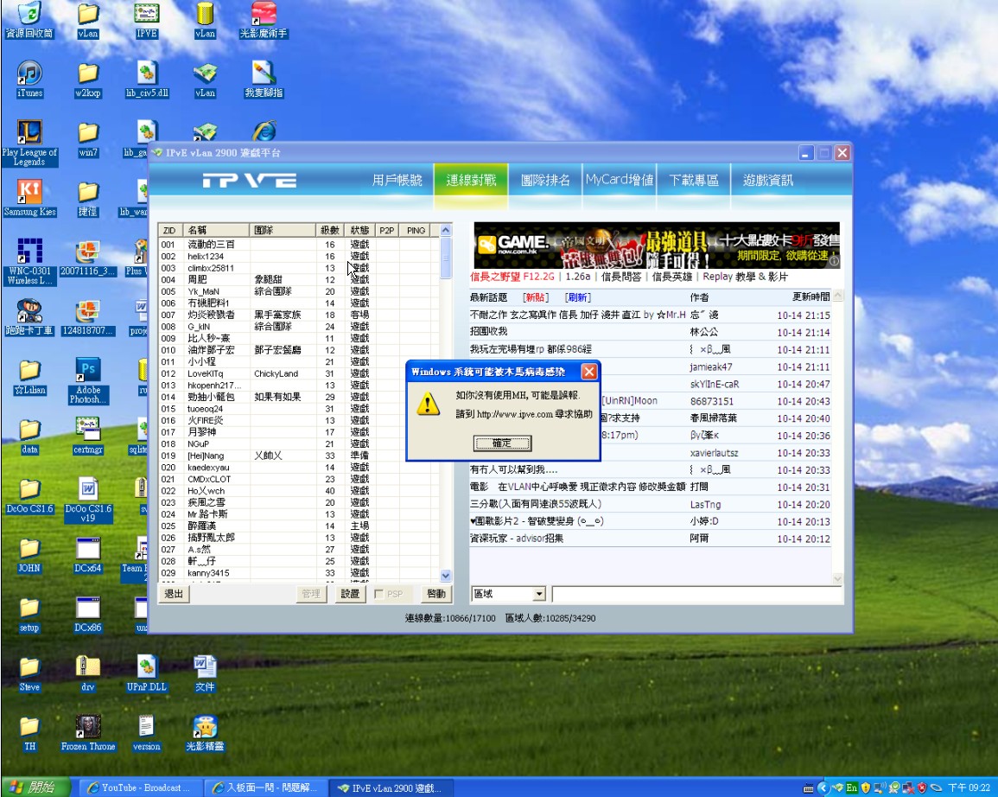Open the 下載專區 tab
The width and height of the screenshot is (998, 797).
[694, 181]
